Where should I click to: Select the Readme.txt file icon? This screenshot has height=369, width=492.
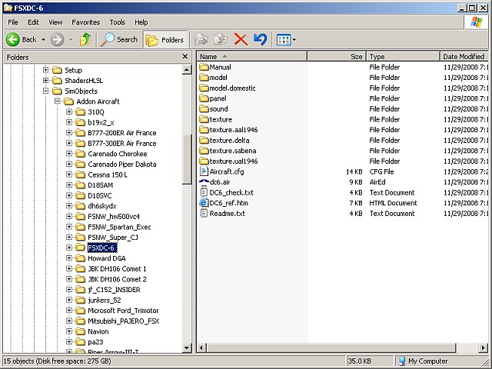(204, 214)
